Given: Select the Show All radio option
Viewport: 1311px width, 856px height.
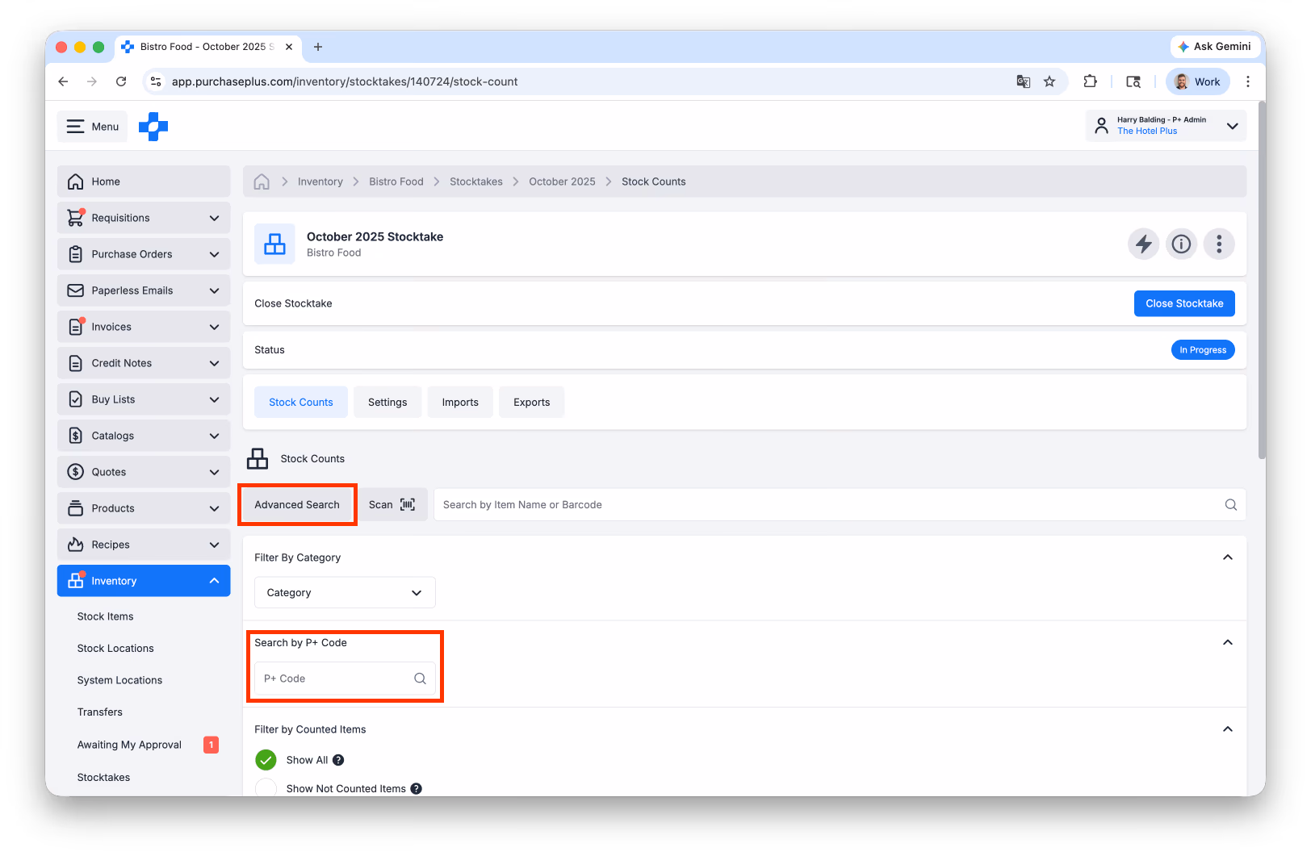Looking at the screenshot, I should click(266, 760).
